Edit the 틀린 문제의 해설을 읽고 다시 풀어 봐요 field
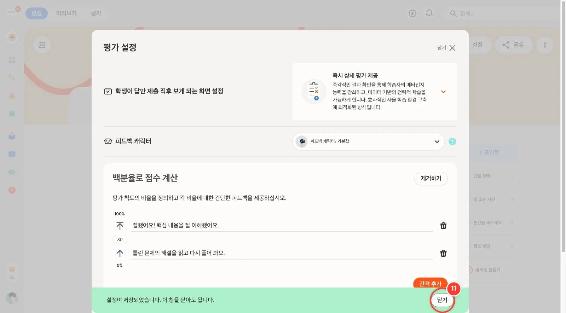566x313 pixels. click(x=282, y=253)
